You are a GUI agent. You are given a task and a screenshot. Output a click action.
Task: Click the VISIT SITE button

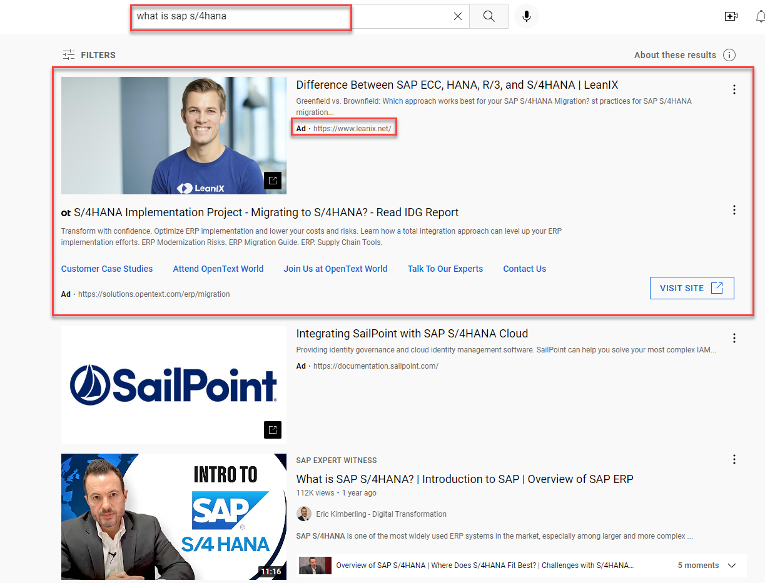(x=692, y=288)
